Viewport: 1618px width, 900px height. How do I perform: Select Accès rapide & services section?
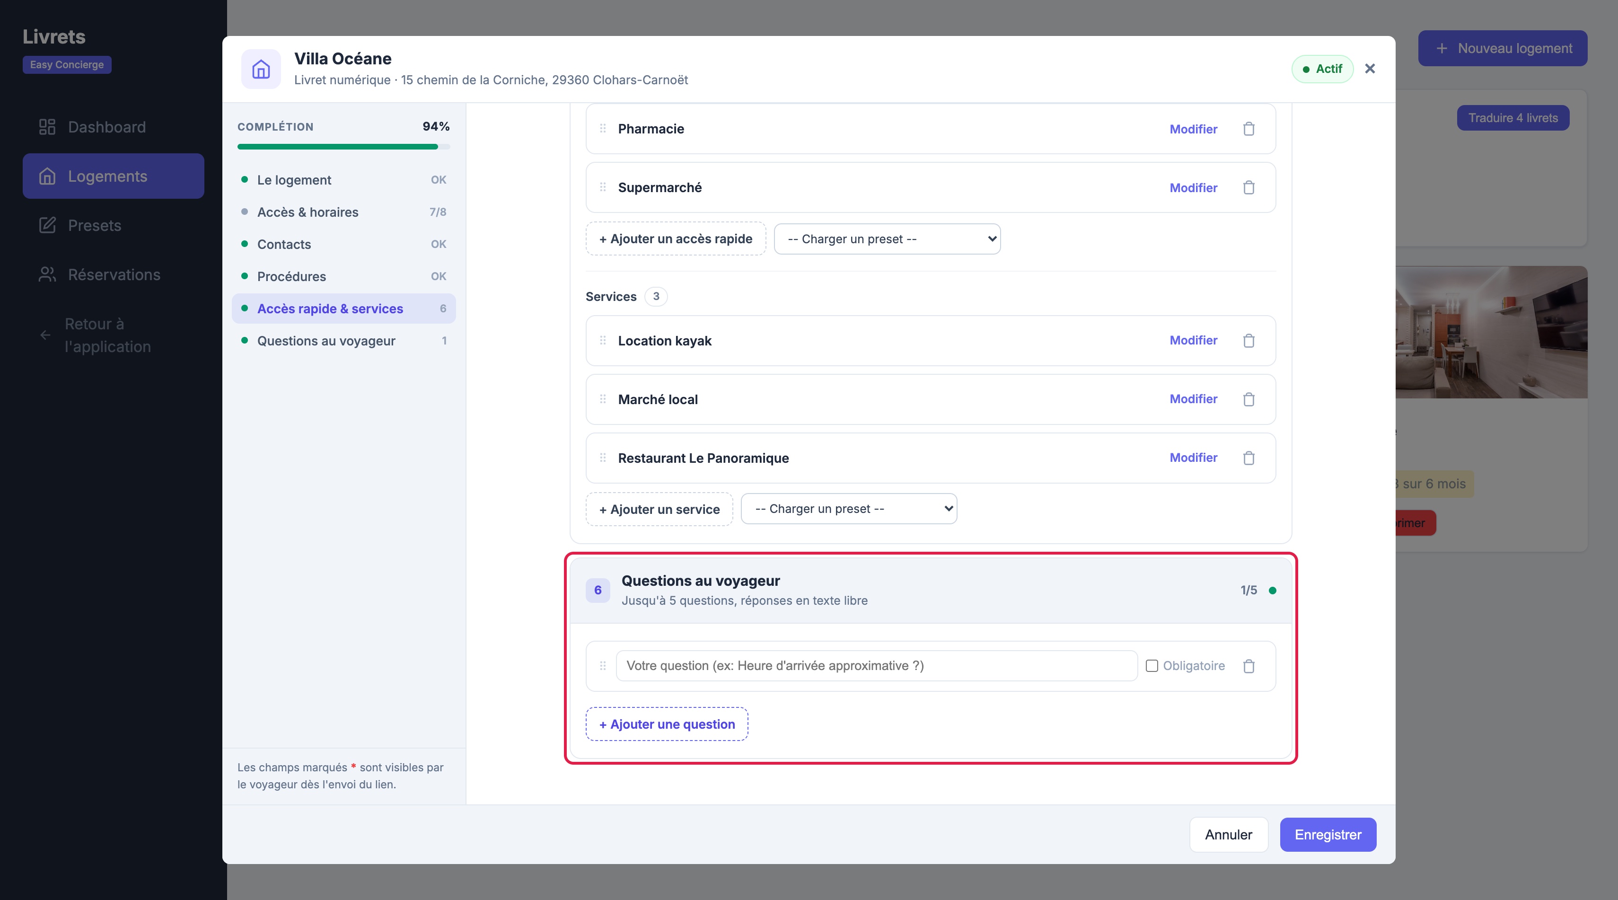click(x=343, y=309)
